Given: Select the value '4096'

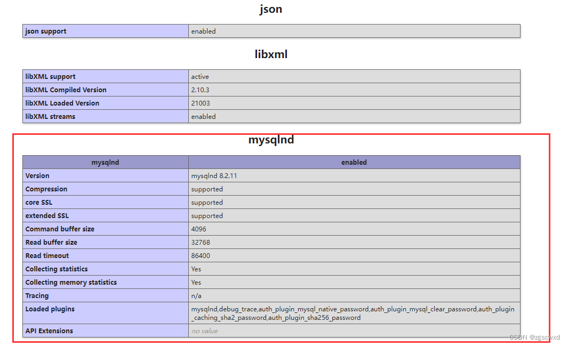Looking at the screenshot, I should pyautogui.click(x=198, y=229).
